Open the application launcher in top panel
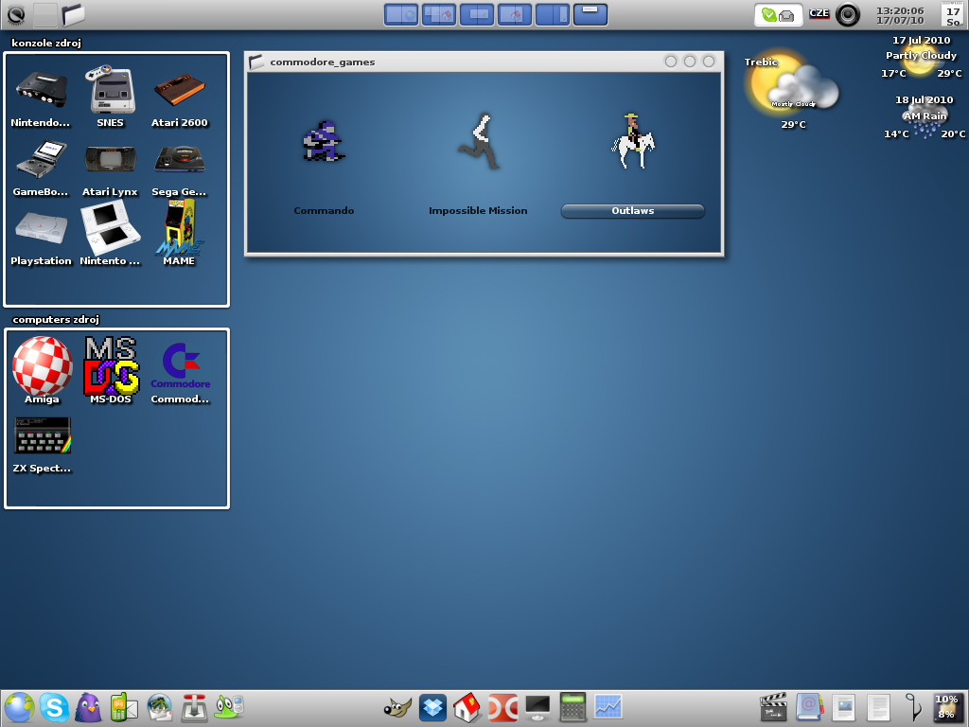Image resolution: width=969 pixels, height=727 pixels. coord(15,14)
